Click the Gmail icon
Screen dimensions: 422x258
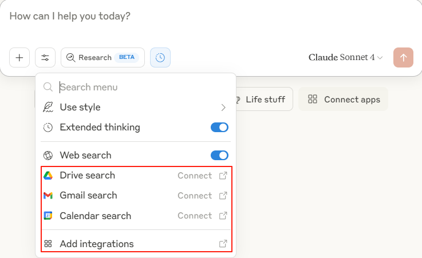48,196
